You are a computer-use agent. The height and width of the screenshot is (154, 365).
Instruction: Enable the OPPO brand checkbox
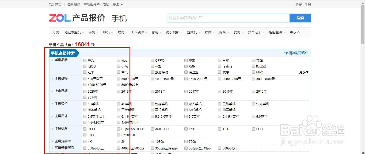point(152,60)
